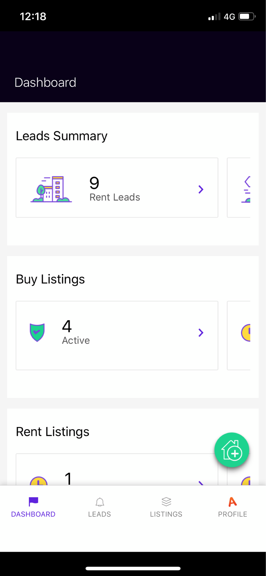Screen dimensions: 266x576
Task: Tap the battery indicator in status bar
Action: (x=247, y=16)
